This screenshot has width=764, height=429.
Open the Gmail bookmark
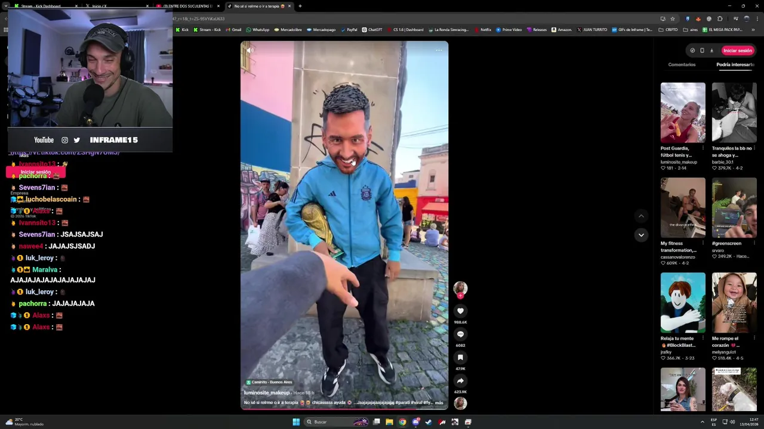pyautogui.click(x=233, y=30)
